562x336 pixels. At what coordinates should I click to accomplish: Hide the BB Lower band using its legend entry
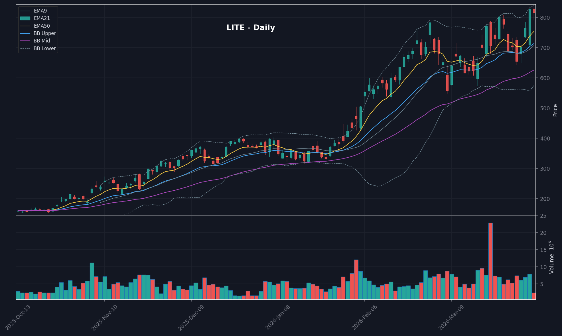click(44, 48)
